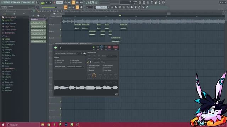This screenshot has width=227, height=127.
Task: Open the Playlist window from the toolbar icon
Action: point(112,7)
